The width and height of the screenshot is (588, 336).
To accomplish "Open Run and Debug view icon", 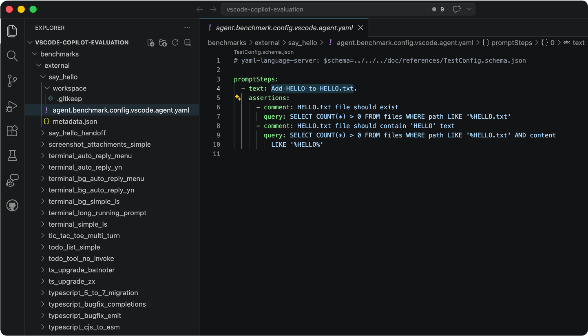I will tap(12, 106).
